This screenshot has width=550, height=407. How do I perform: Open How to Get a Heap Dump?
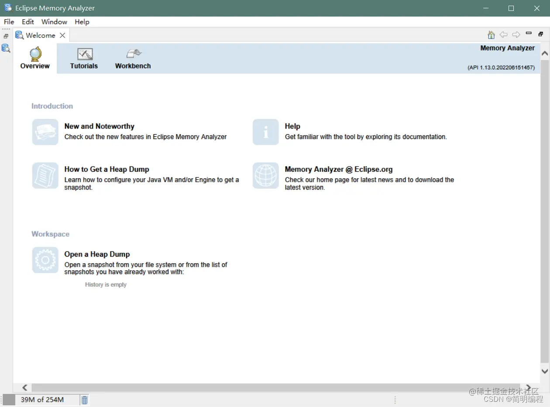tap(107, 170)
